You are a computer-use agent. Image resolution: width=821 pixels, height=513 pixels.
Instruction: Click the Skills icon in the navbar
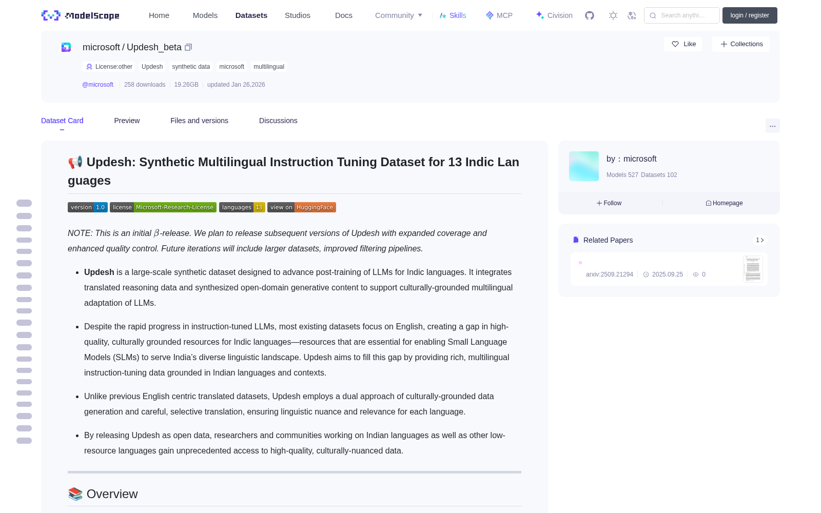click(443, 15)
